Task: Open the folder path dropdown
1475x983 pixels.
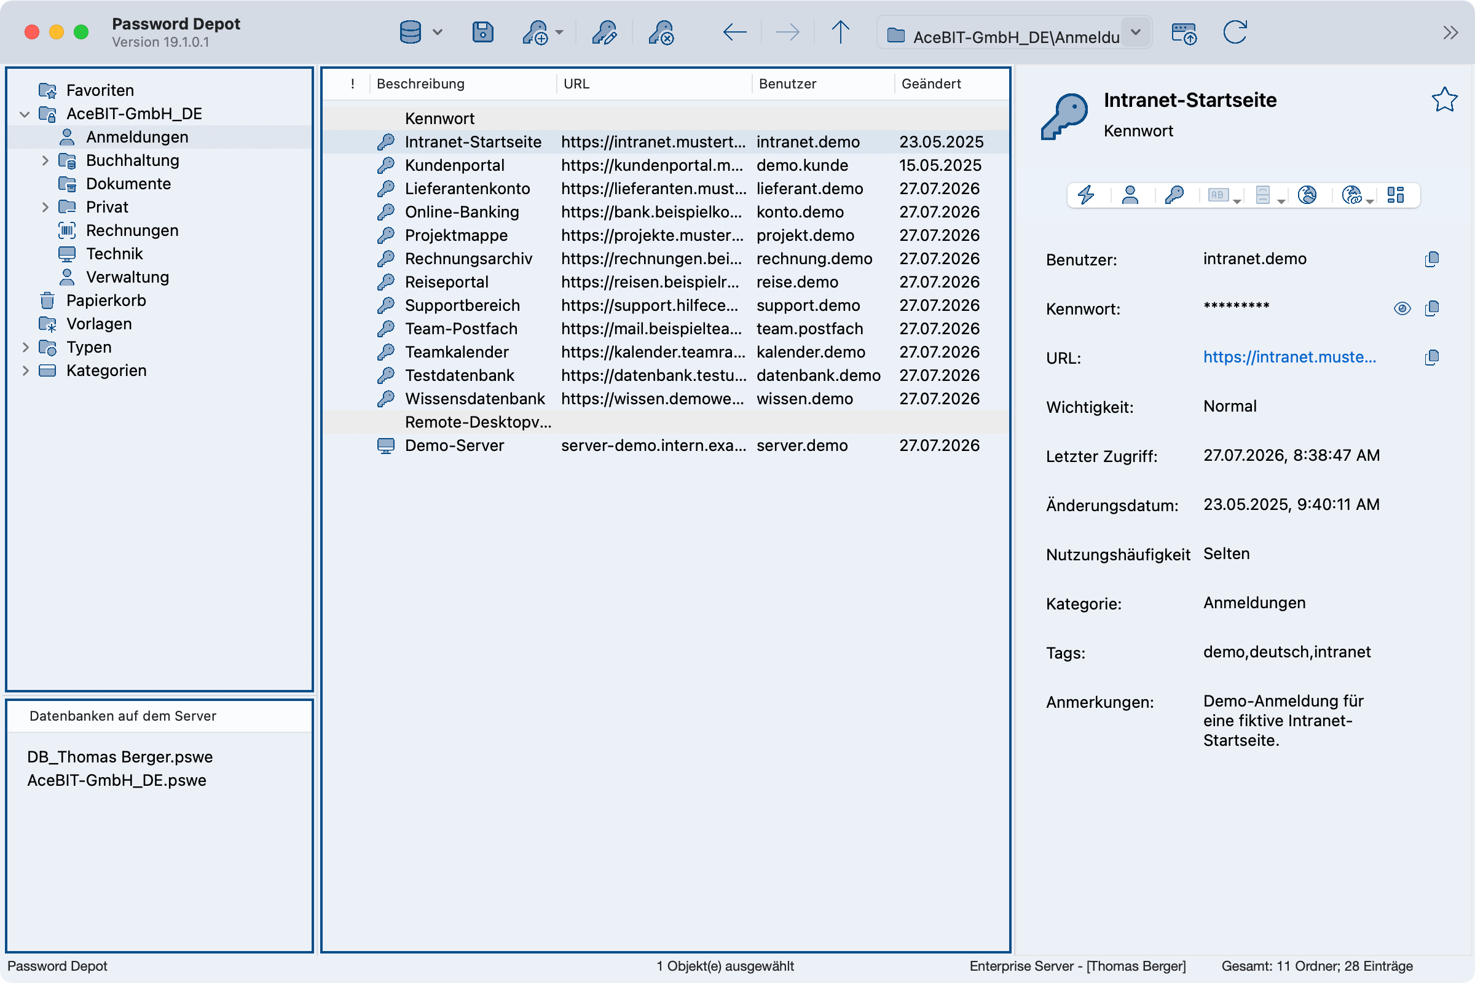Action: pyautogui.click(x=1136, y=33)
